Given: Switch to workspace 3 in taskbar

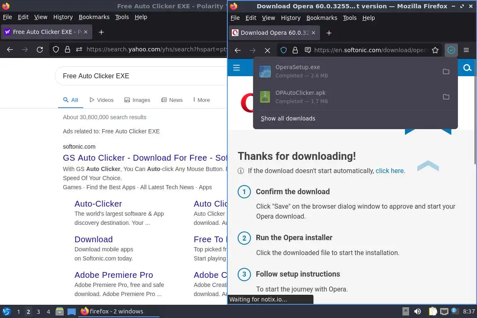Looking at the screenshot, I should 39,312.
